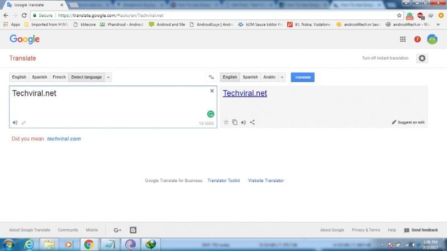The height and width of the screenshot is (251, 447).
Task: Select English as source language
Action: [19, 77]
